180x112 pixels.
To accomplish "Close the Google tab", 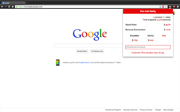I will click(x=24, y=3).
